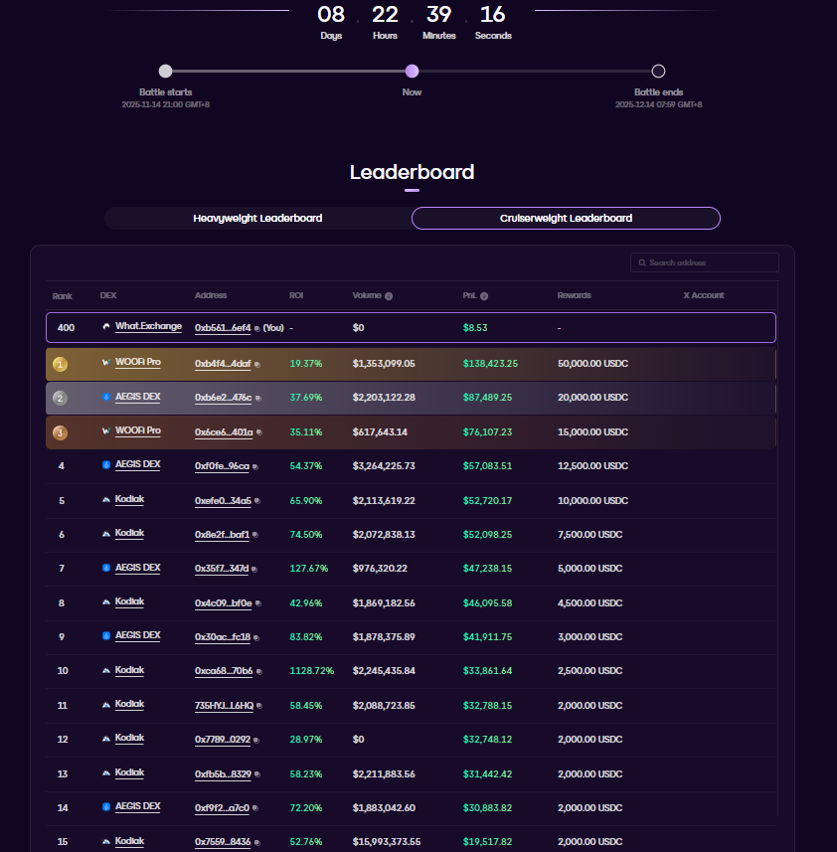Viewport: 837px width, 852px height.
Task: Open the Volume column info icon
Action: (389, 296)
